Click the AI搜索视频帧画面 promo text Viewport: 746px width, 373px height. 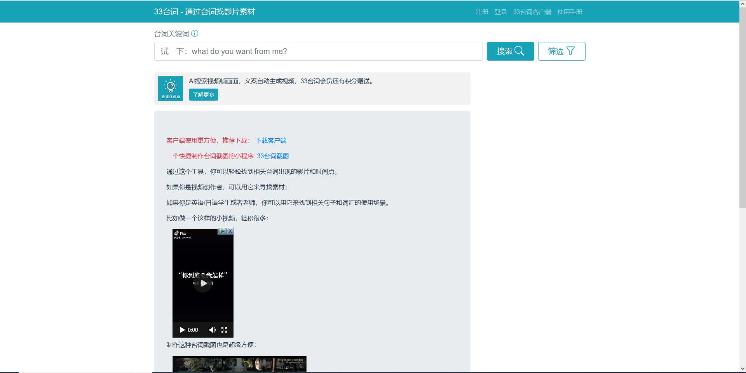pyautogui.click(x=281, y=81)
